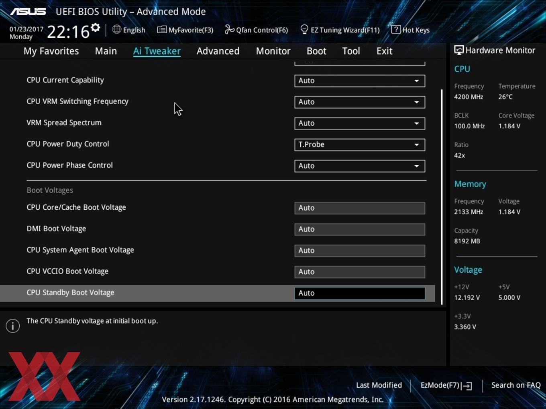Click the 100.0 MHz BCLK value

(x=469, y=126)
